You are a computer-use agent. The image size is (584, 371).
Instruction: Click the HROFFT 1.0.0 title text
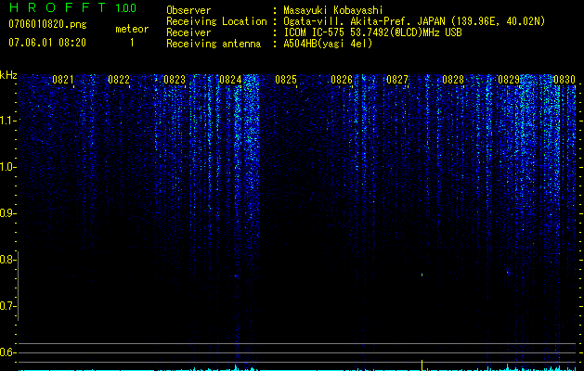click(72, 7)
